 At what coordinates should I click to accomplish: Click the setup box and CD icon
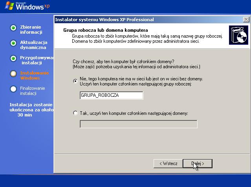pyautogui.click(x=238, y=35)
